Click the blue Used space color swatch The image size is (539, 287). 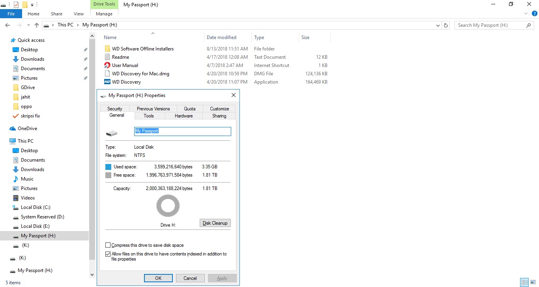coord(109,167)
